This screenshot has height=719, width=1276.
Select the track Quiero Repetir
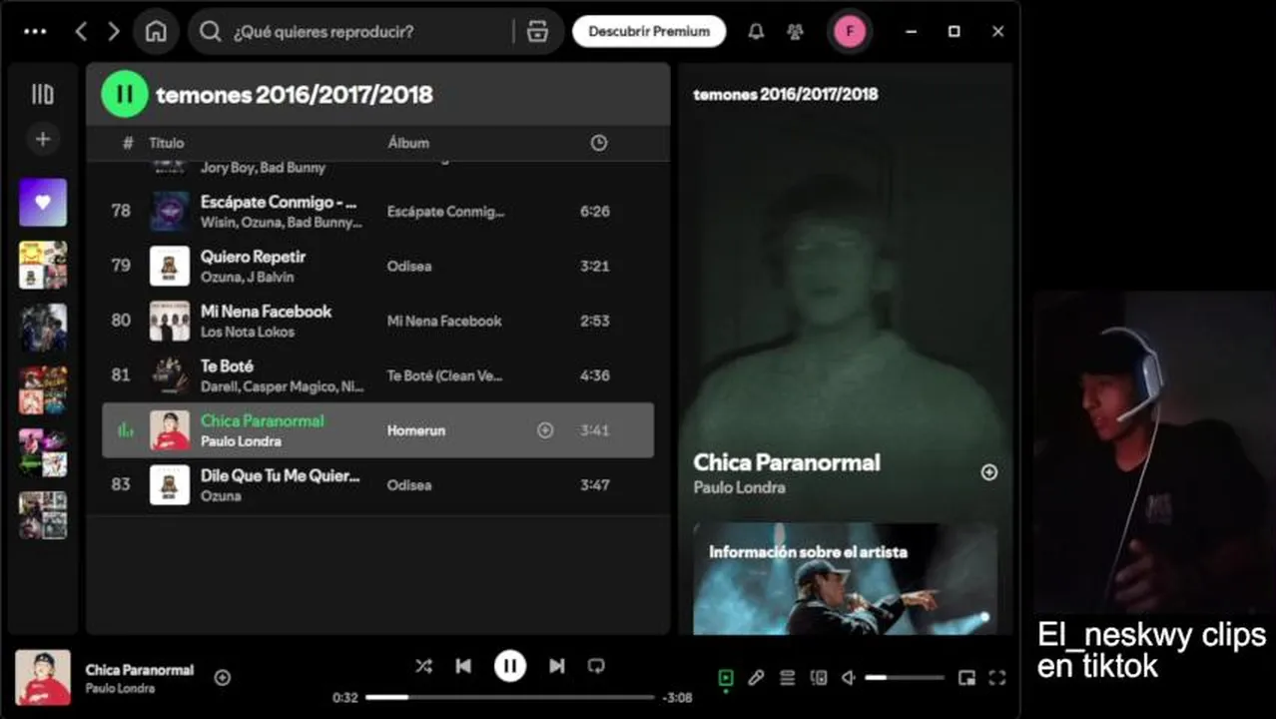[x=378, y=266]
